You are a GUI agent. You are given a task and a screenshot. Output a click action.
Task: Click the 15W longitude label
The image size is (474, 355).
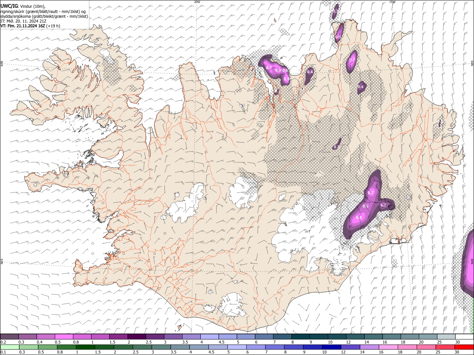(x=392, y=2)
